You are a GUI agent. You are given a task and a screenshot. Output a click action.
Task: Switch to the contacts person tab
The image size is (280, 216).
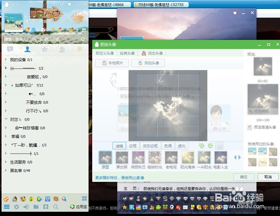[27, 49]
